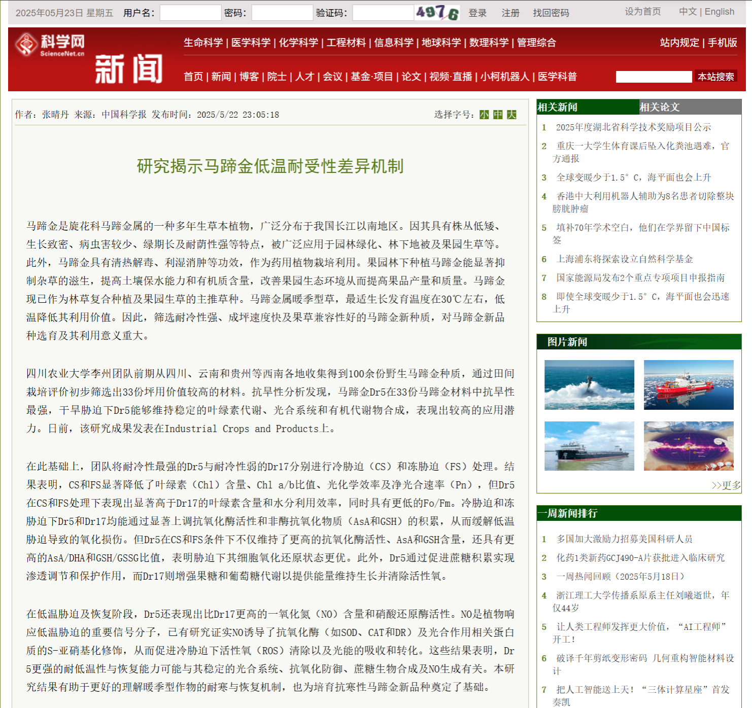
Task: Open 会议 conference section
Action: 333,77
